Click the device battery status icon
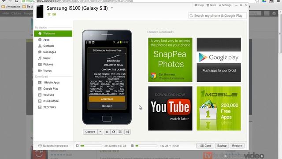This screenshot has height=159, width=282. [54, 15]
